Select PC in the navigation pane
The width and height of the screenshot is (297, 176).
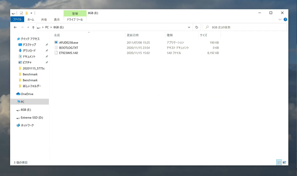(30, 102)
